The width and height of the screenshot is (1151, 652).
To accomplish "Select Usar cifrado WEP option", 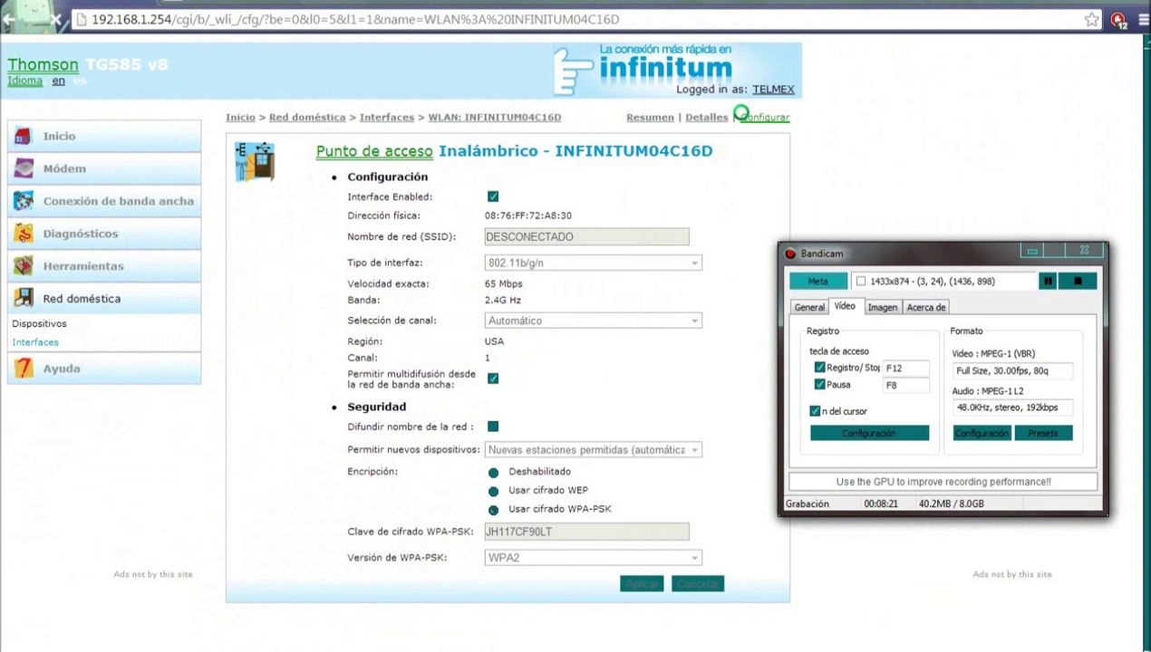I will click(x=493, y=491).
